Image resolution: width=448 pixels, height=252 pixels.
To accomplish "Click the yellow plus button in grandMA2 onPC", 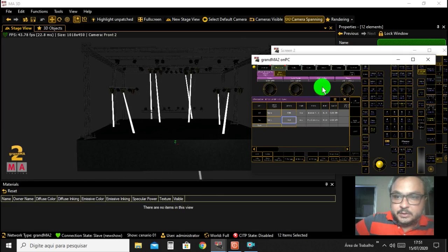I will click(431, 169).
